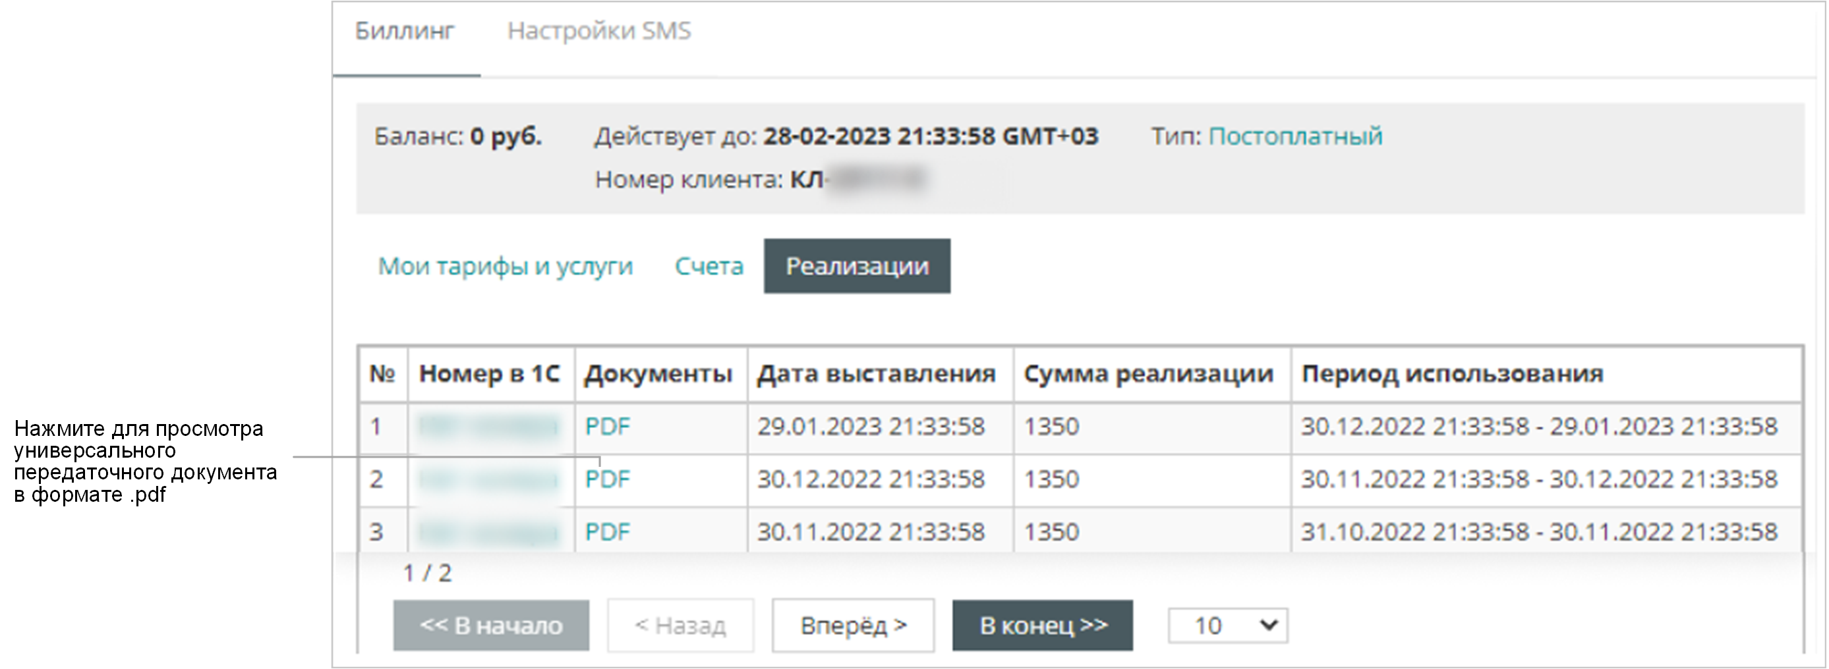1829x669 pixels.
Task: Click the << В начало button
Action: 490,626
